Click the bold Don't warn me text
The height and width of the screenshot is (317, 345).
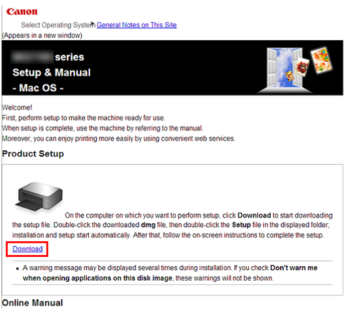[294, 268]
